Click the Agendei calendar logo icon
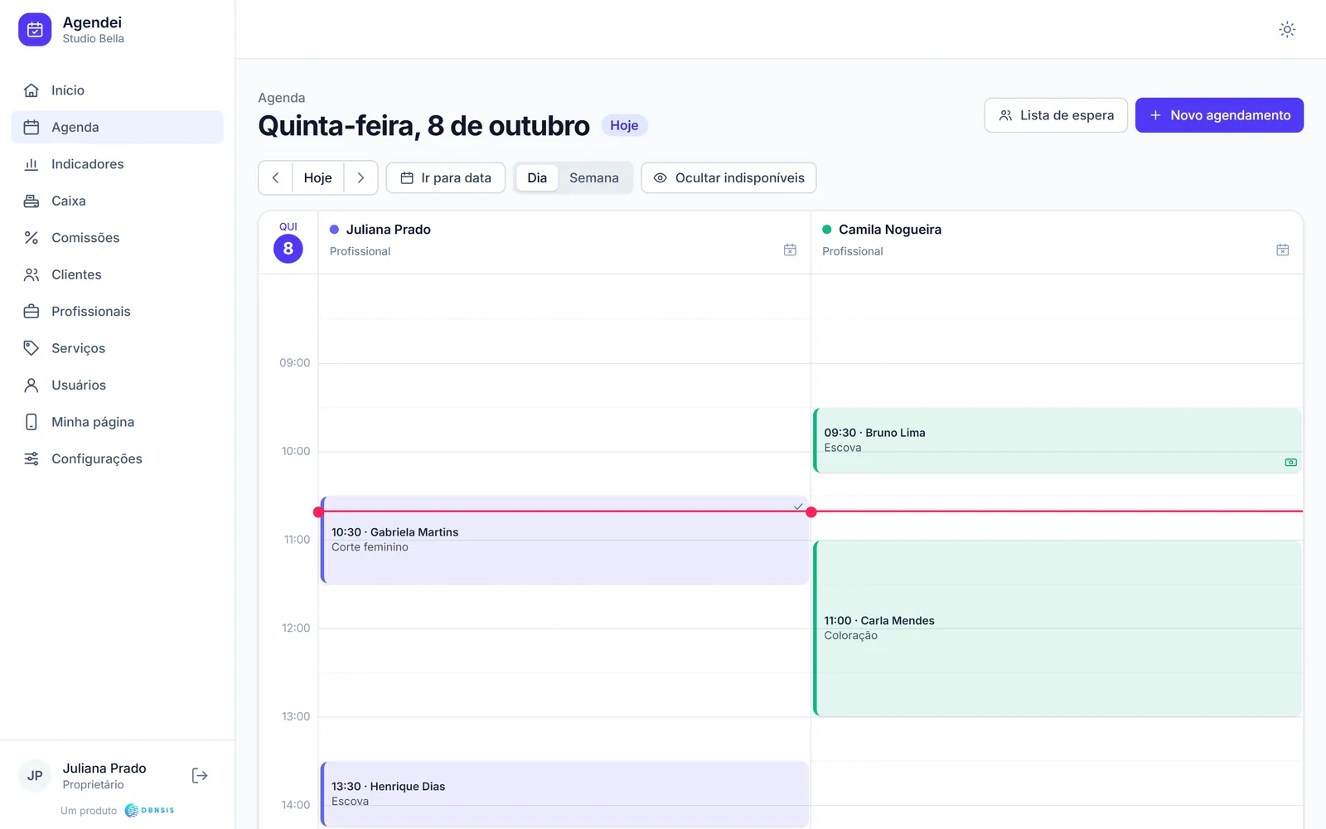The height and width of the screenshot is (829, 1326). [x=35, y=30]
